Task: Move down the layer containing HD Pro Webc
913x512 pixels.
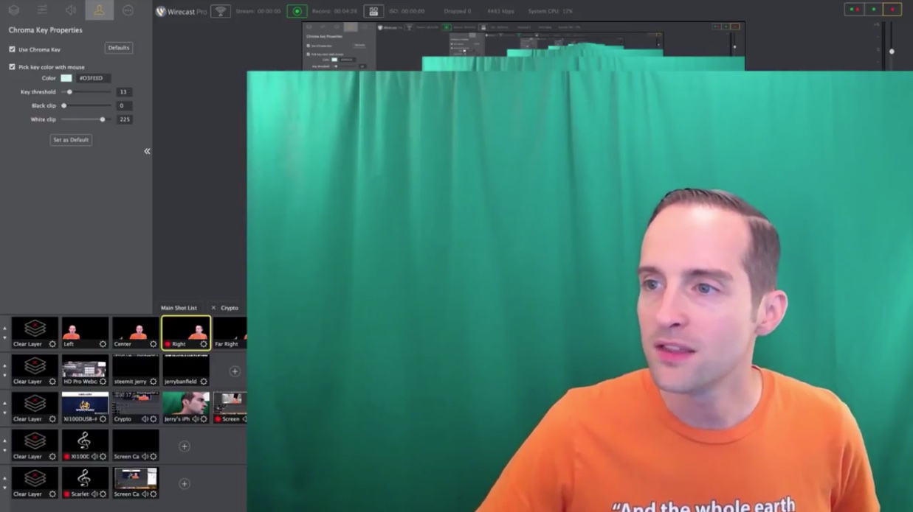Action: [x=4, y=374]
